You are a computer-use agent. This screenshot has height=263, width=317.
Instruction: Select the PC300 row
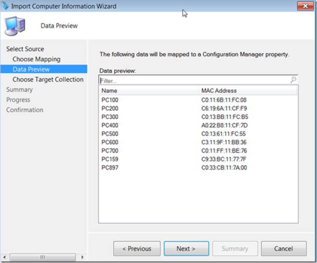click(198, 117)
